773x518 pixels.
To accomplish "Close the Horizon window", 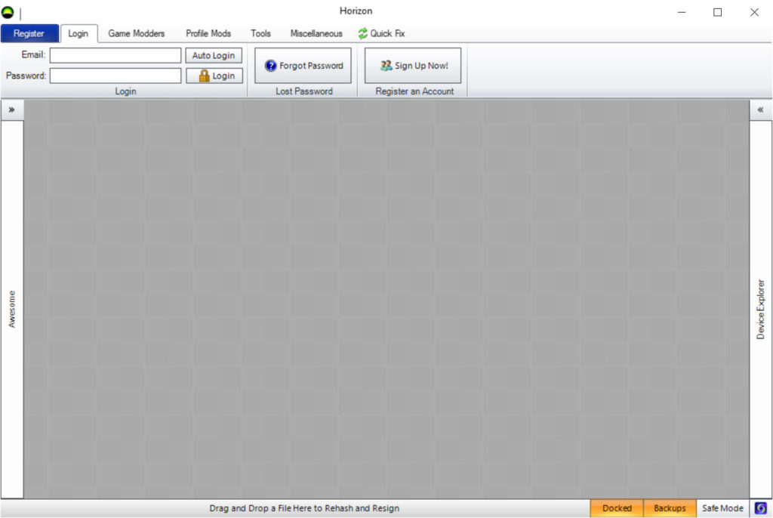I will click(x=754, y=12).
